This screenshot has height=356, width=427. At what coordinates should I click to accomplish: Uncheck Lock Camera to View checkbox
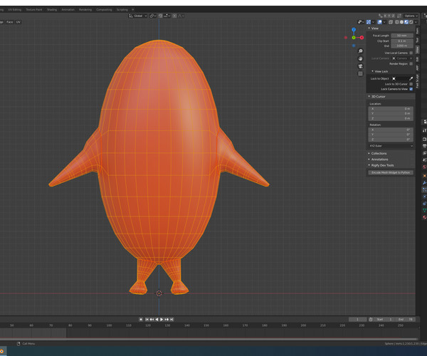click(x=411, y=89)
